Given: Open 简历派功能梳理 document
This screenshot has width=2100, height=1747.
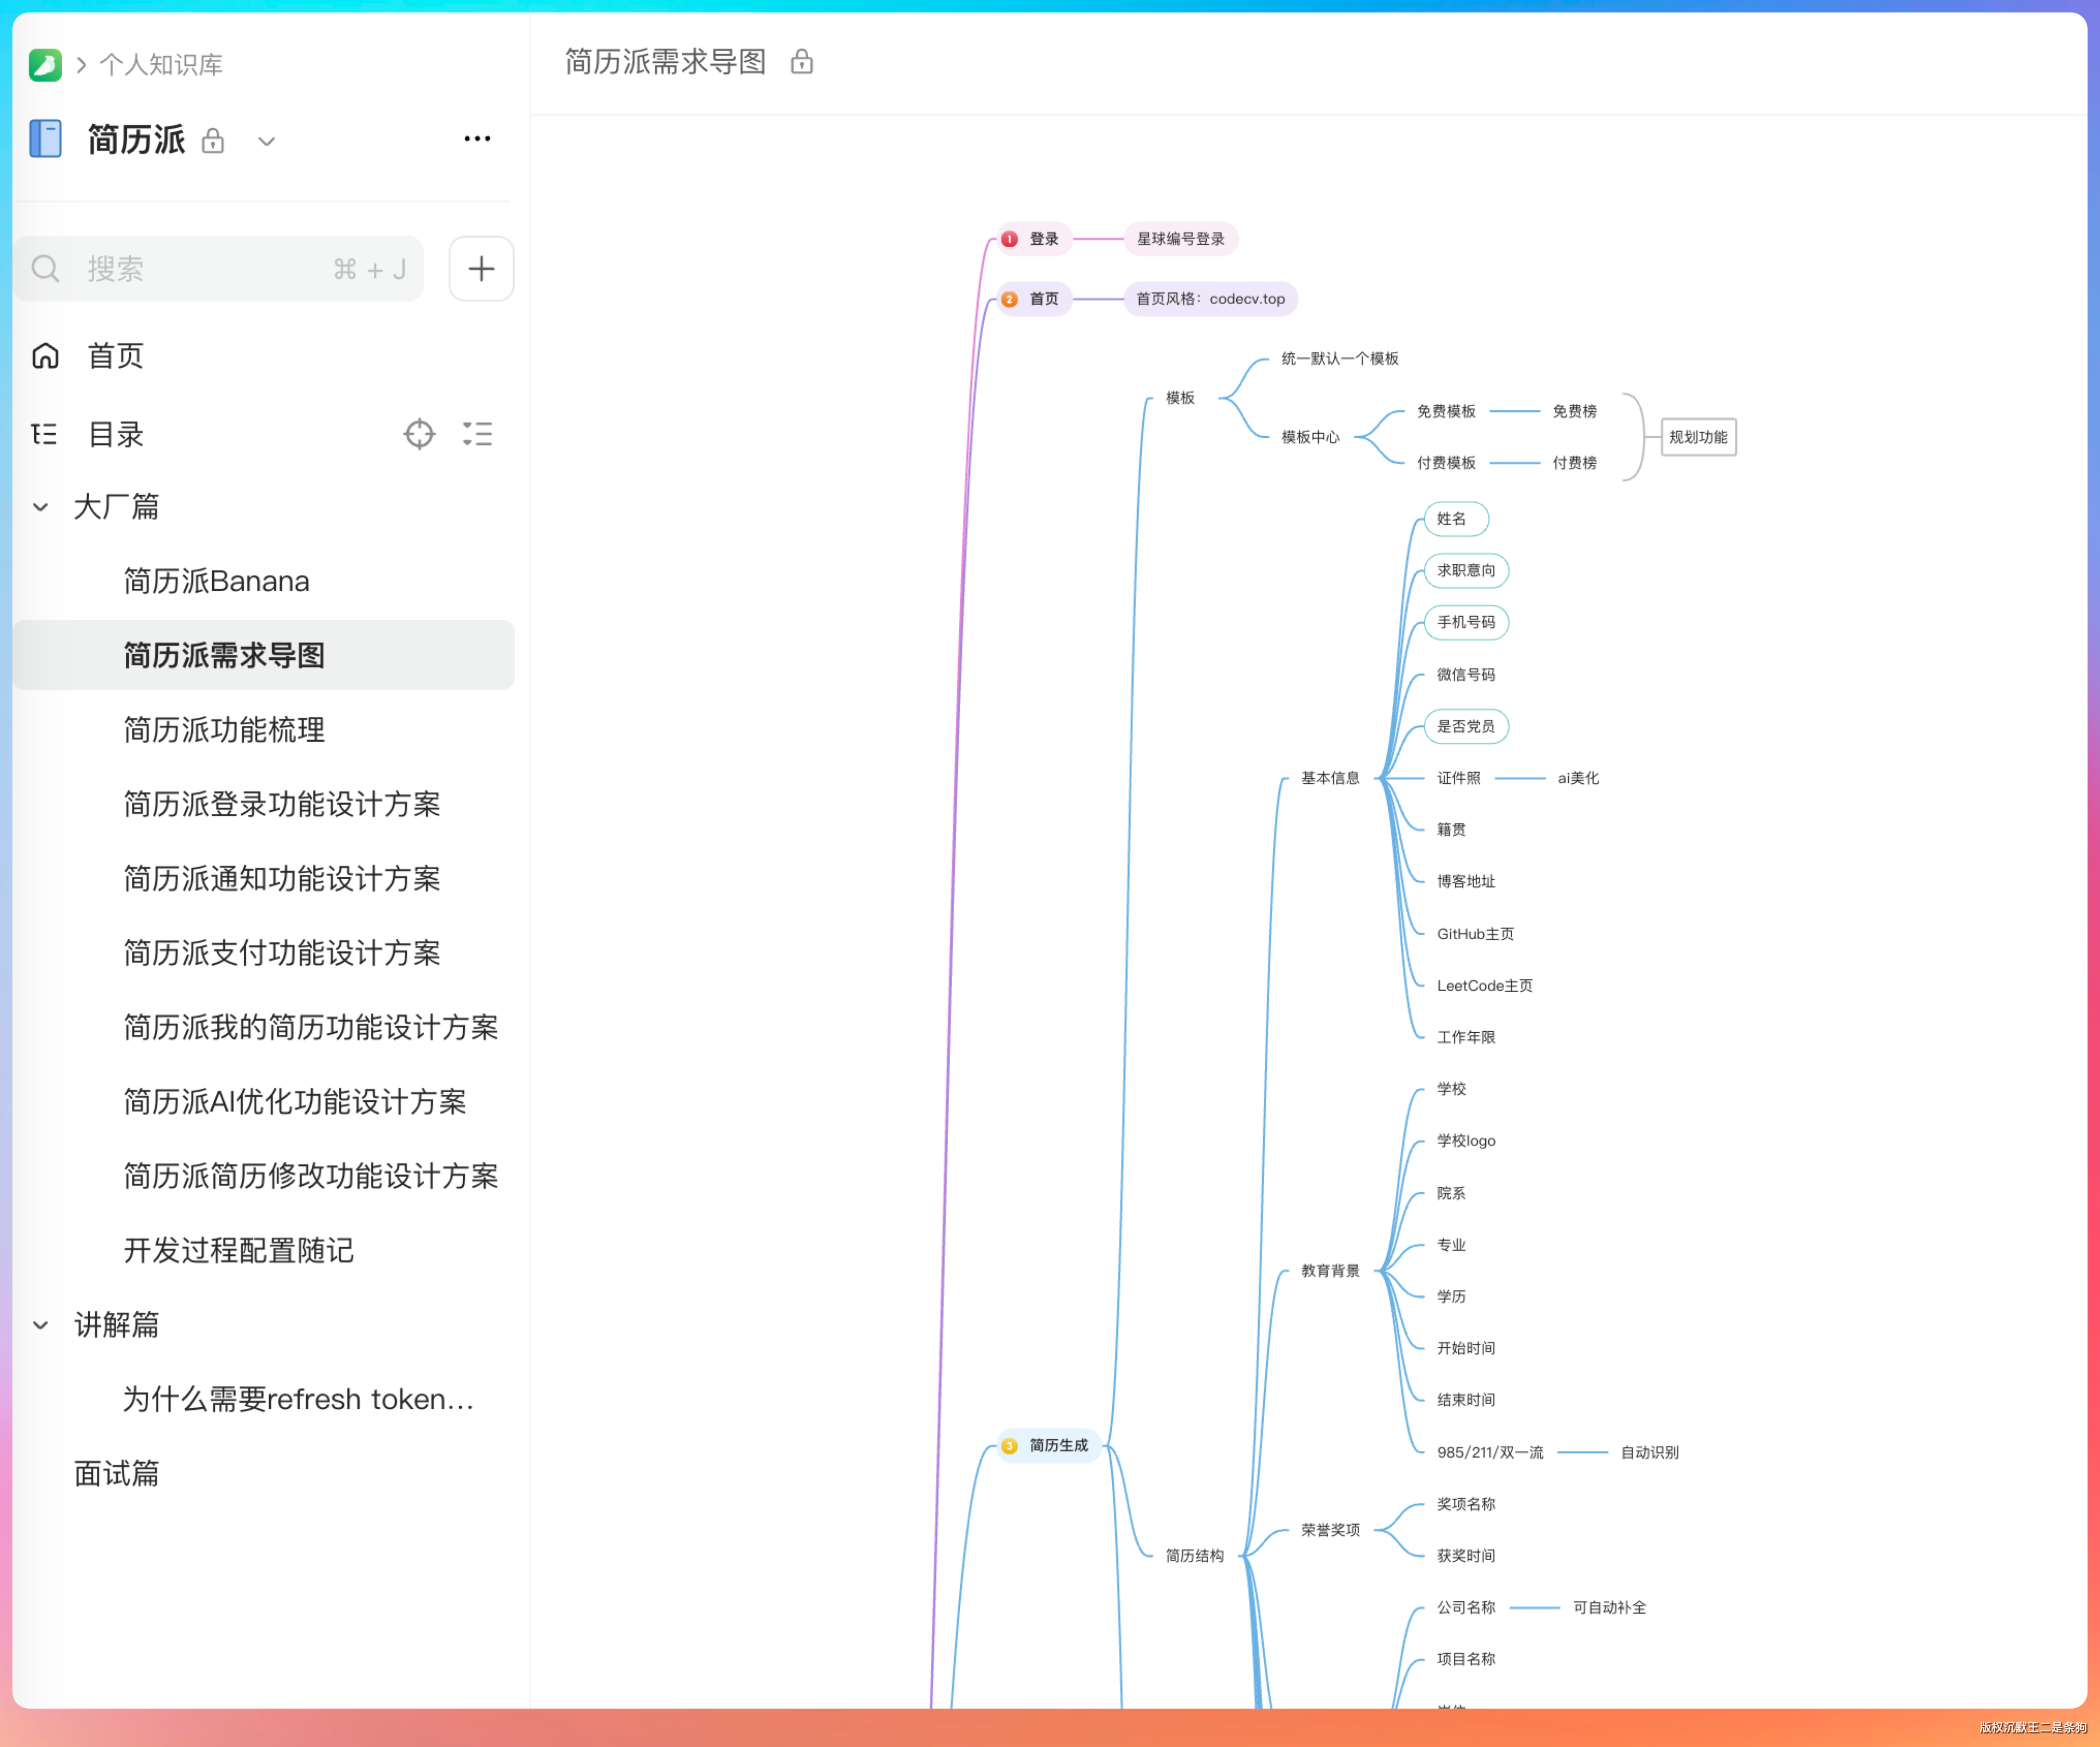Looking at the screenshot, I should coord(224,730).
